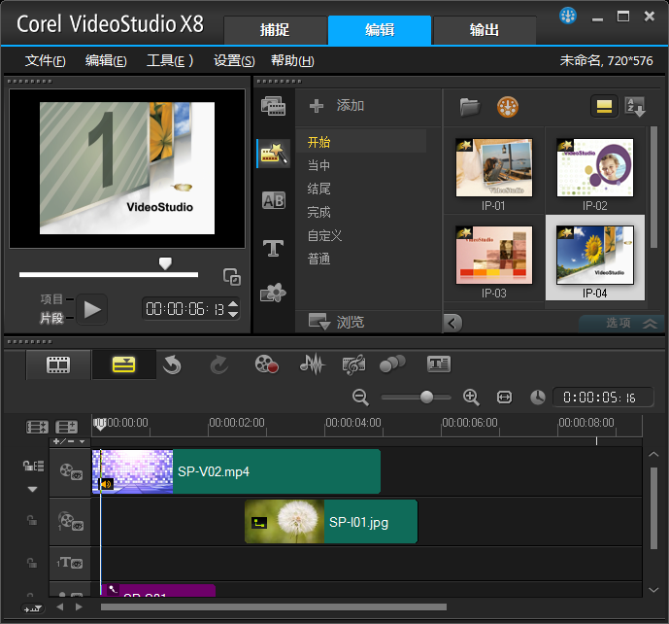Click the Fit project in timeline icon
This screenshot has width=669, height=624.
(x=504, y=398)
